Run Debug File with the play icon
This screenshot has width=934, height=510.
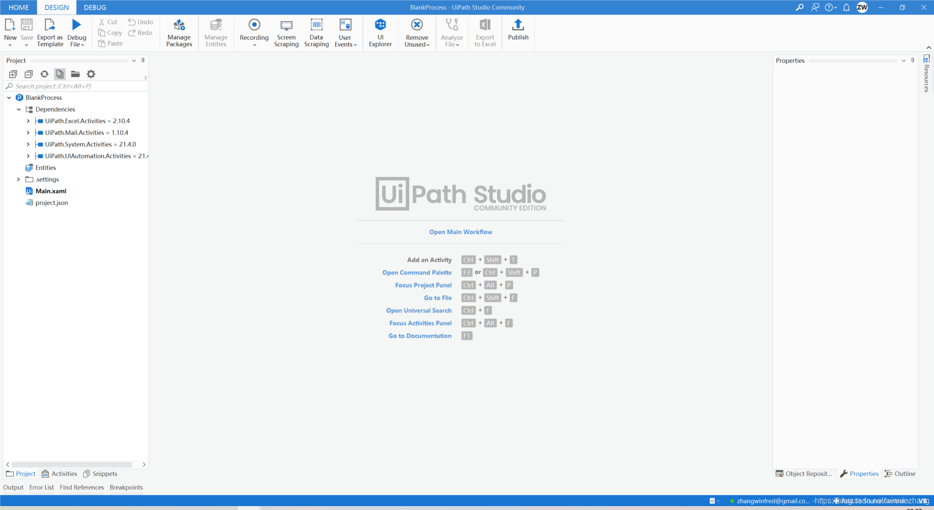tap(76, 25)
